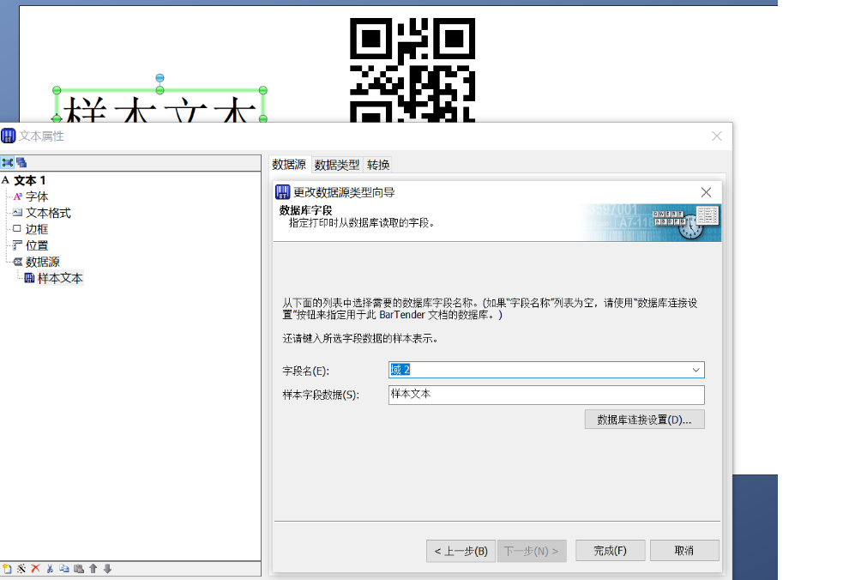This screenshot has width=843, height=580.
Task: Open the 字段名 dropdown arrow
Action: (695, 370)
